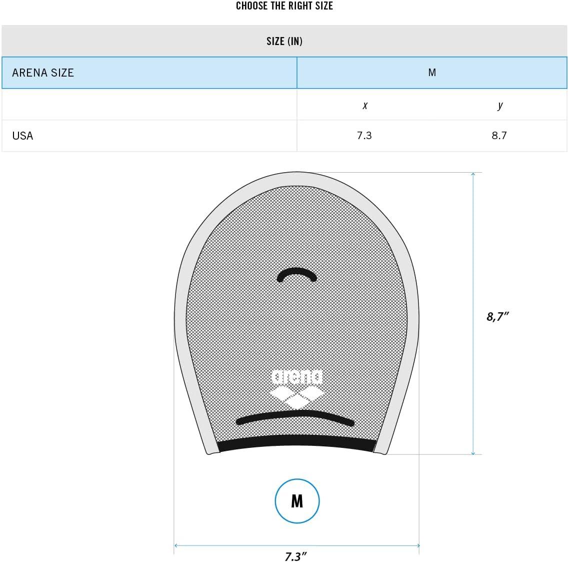Click the 'M' size column header
This screenshot has height=562, width=569.
tap(432, 73)
